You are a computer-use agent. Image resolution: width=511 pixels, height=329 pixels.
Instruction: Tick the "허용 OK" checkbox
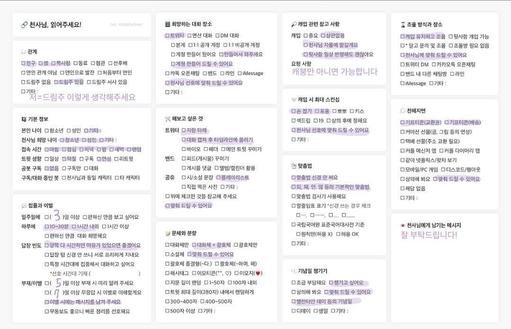pyautogui.click(x=338, y=234)
